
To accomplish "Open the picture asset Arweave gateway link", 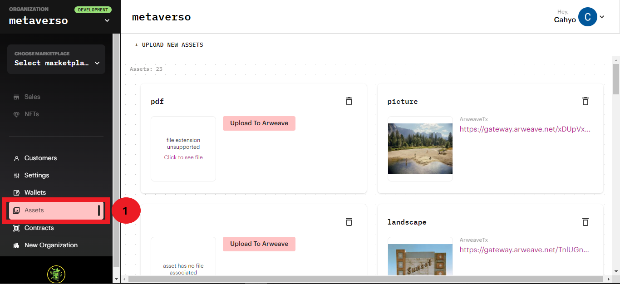I will pos(525,129).
